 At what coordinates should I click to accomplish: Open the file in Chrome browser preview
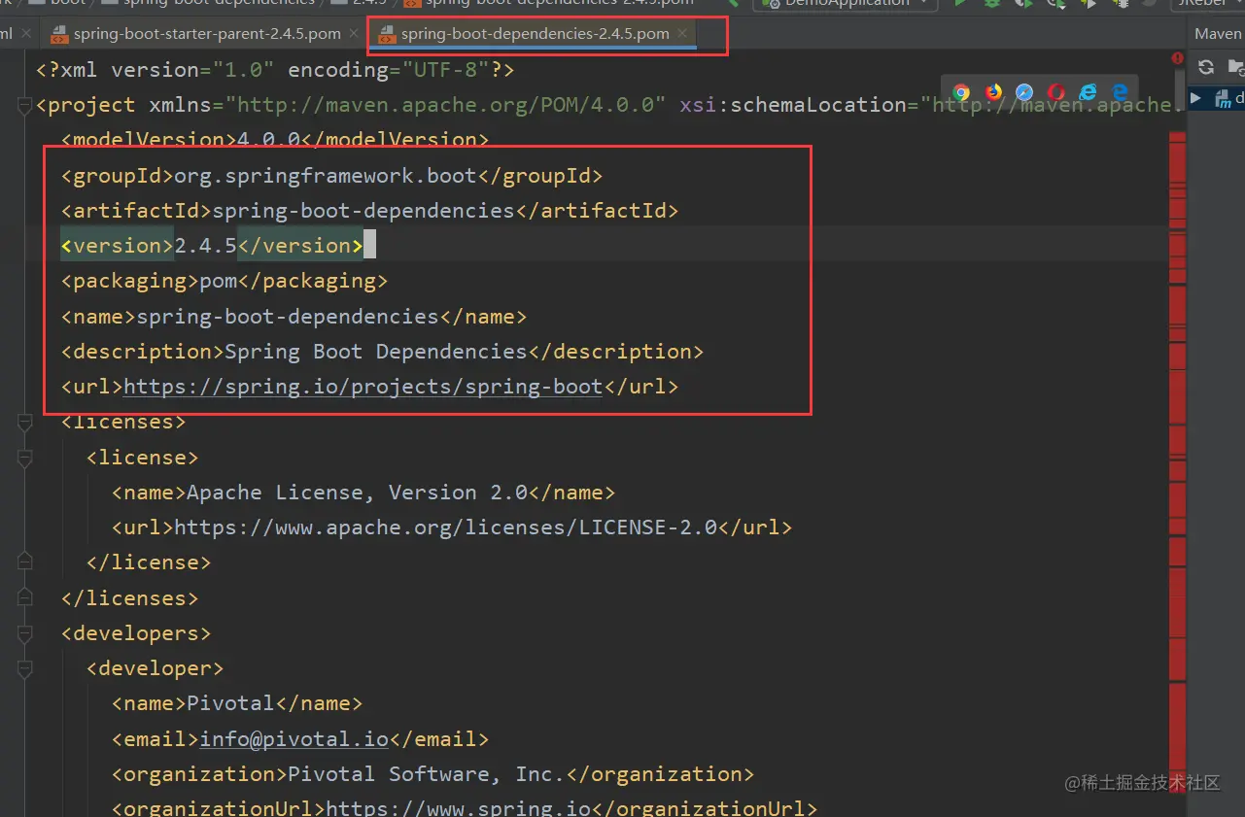pyautogui.click(x=960, y=92)
